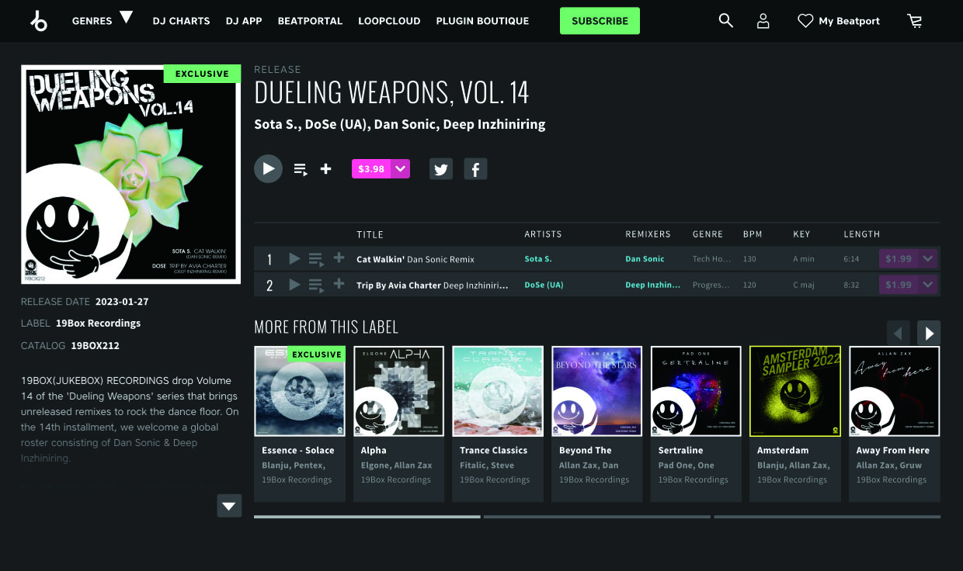Share release on Twitter

click(x=441, y=169)
